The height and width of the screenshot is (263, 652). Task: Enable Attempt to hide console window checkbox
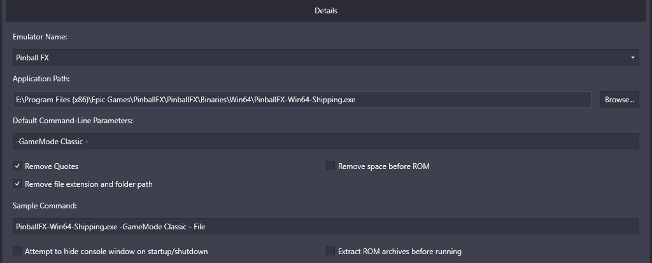(x=17, y=251)
